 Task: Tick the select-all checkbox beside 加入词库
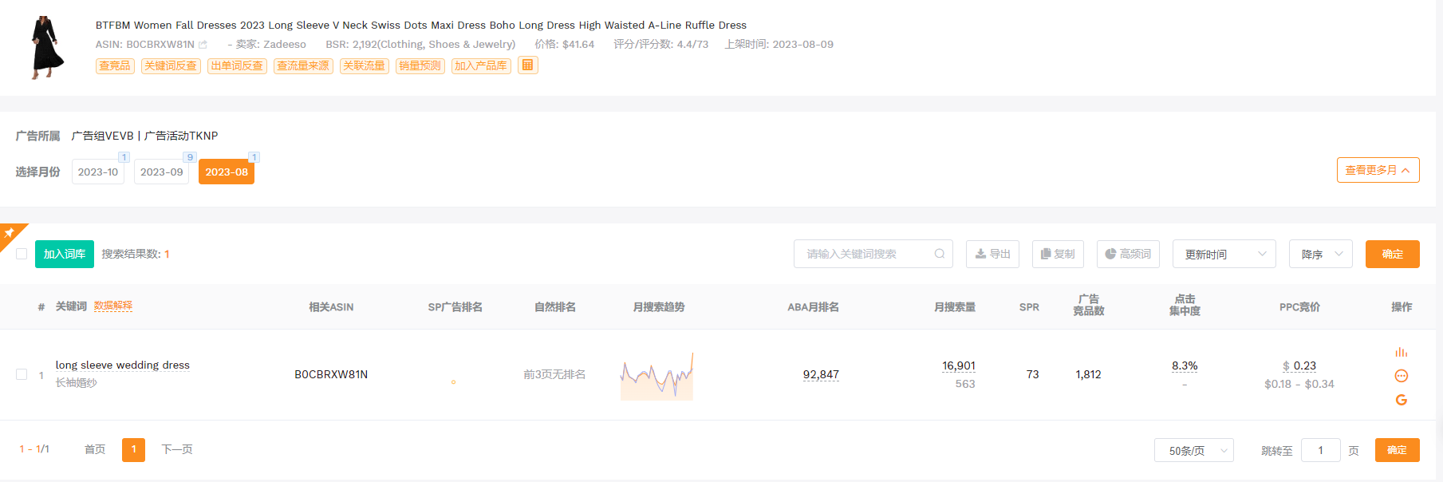coord(22,254)
